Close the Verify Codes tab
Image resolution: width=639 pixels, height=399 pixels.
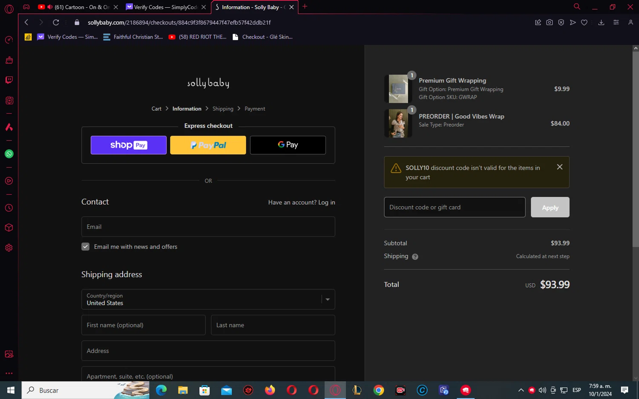(x=204, y=7)
